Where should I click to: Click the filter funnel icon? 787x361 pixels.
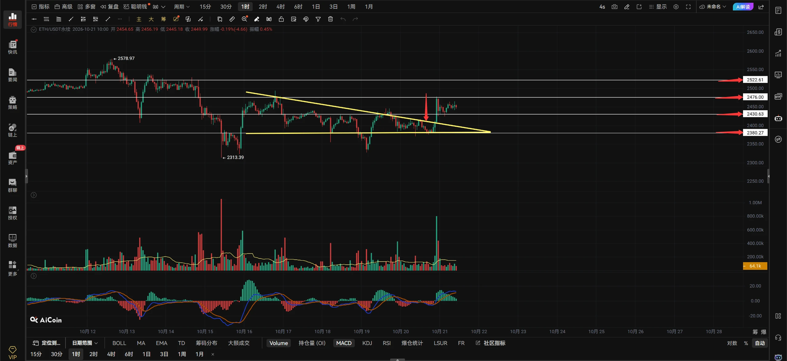pos(318,19)
